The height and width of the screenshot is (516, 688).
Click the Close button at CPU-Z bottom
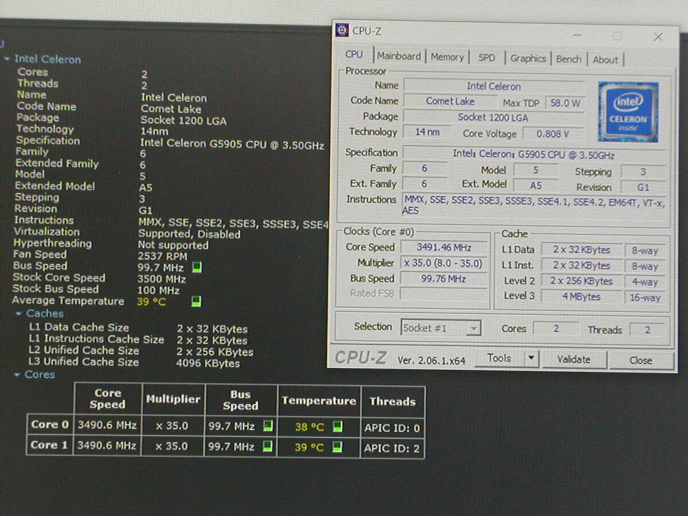point(640,361)
